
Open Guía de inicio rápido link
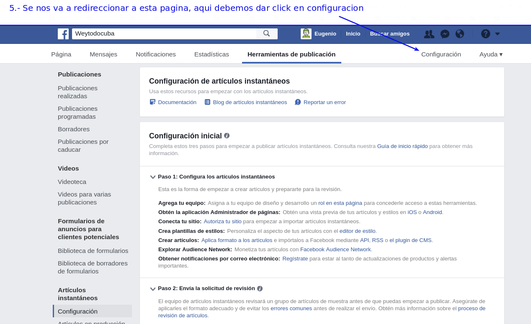402,146
